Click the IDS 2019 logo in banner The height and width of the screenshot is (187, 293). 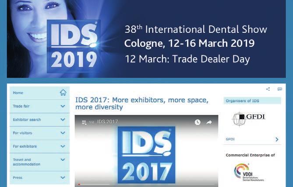[x=74, y=46]
